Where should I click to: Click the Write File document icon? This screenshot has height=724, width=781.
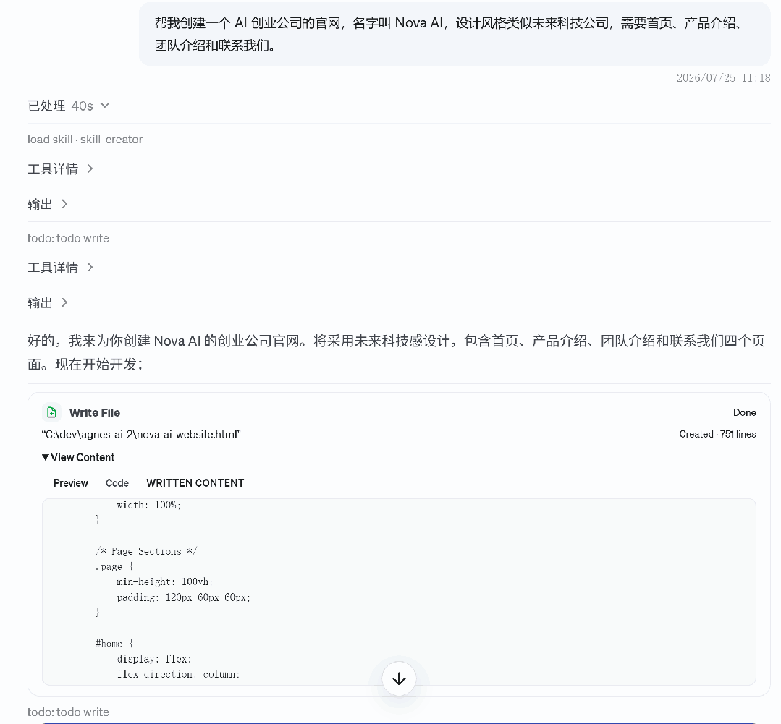click(x=51, y=412)
